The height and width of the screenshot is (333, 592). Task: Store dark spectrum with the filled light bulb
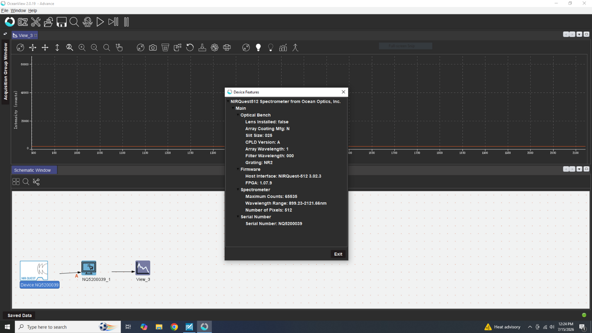258,48
